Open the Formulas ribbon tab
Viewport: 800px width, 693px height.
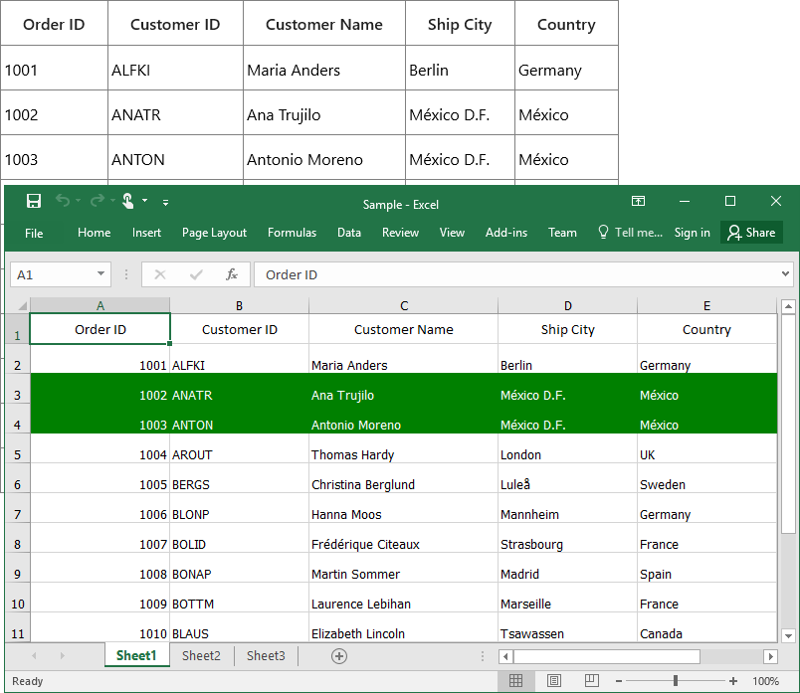tap(292, 233)
